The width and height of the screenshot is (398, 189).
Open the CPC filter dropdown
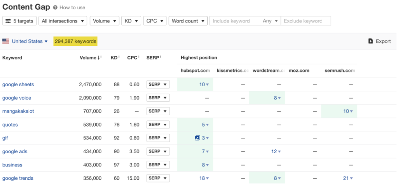pos(155,21)
